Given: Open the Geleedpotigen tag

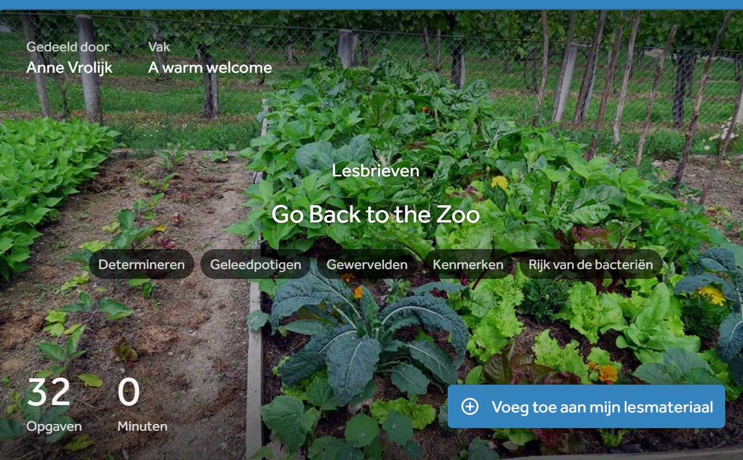Looking at the screenshot, I should pyautogui.click(x=256, y=264).
